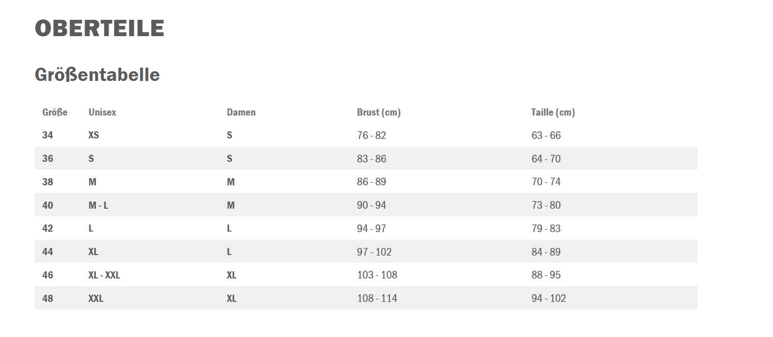Viewport: 773px width, 337px height.
Task: Click Brust value 83 - 86
Action: 372,159
